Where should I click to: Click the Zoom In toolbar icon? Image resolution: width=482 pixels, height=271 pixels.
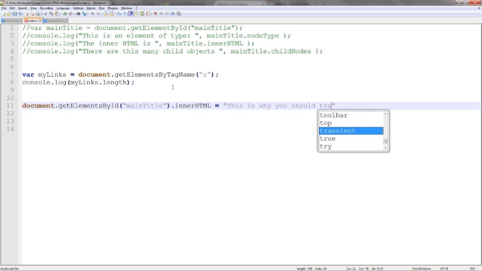pos(92,14)
